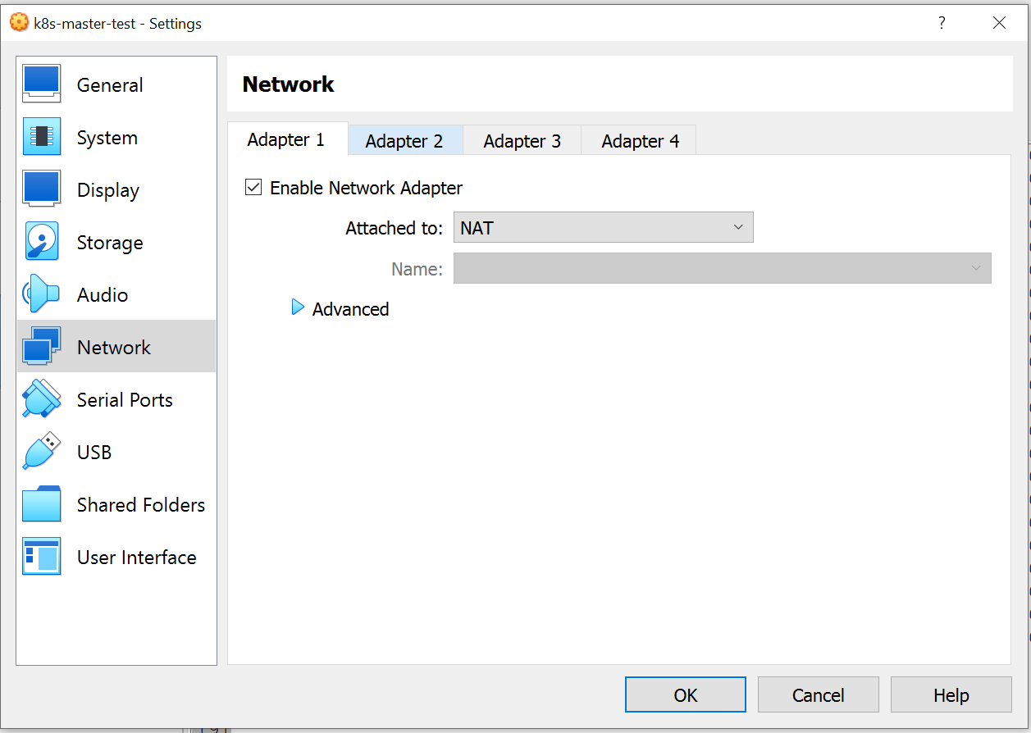
Task: Switch to the Adapter 2 tab
Action: (404, 141)
